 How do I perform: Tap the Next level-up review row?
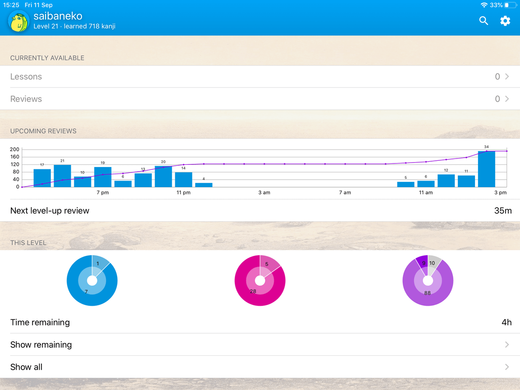click(x=260, y=210)
